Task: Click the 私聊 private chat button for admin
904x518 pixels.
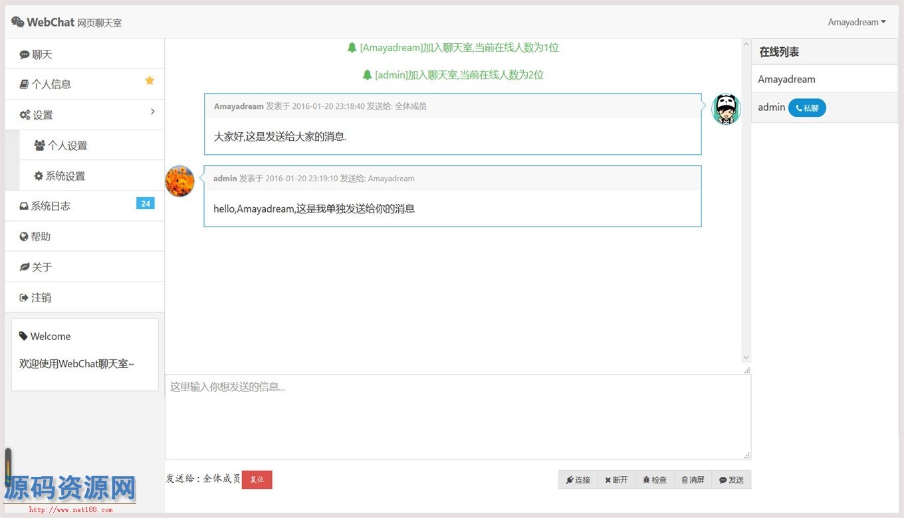Action: pyautogui.click(x=807, y=108)
